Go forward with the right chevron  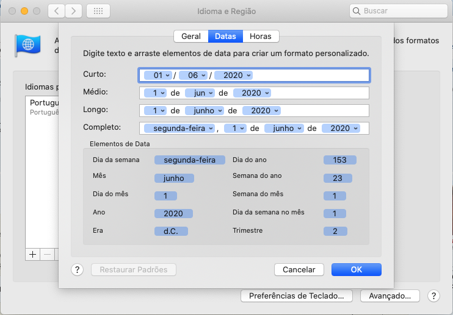pyautogui.click(x=73, y=11)
